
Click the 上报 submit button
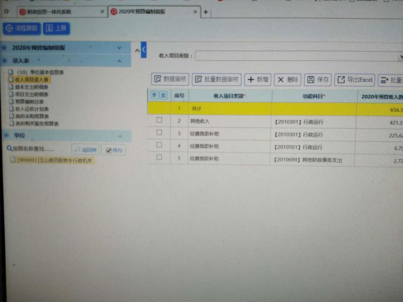[x=56, y=28]
